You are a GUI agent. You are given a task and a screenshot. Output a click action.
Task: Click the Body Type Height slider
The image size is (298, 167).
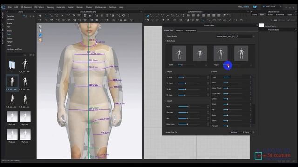(x=232, y=65)
